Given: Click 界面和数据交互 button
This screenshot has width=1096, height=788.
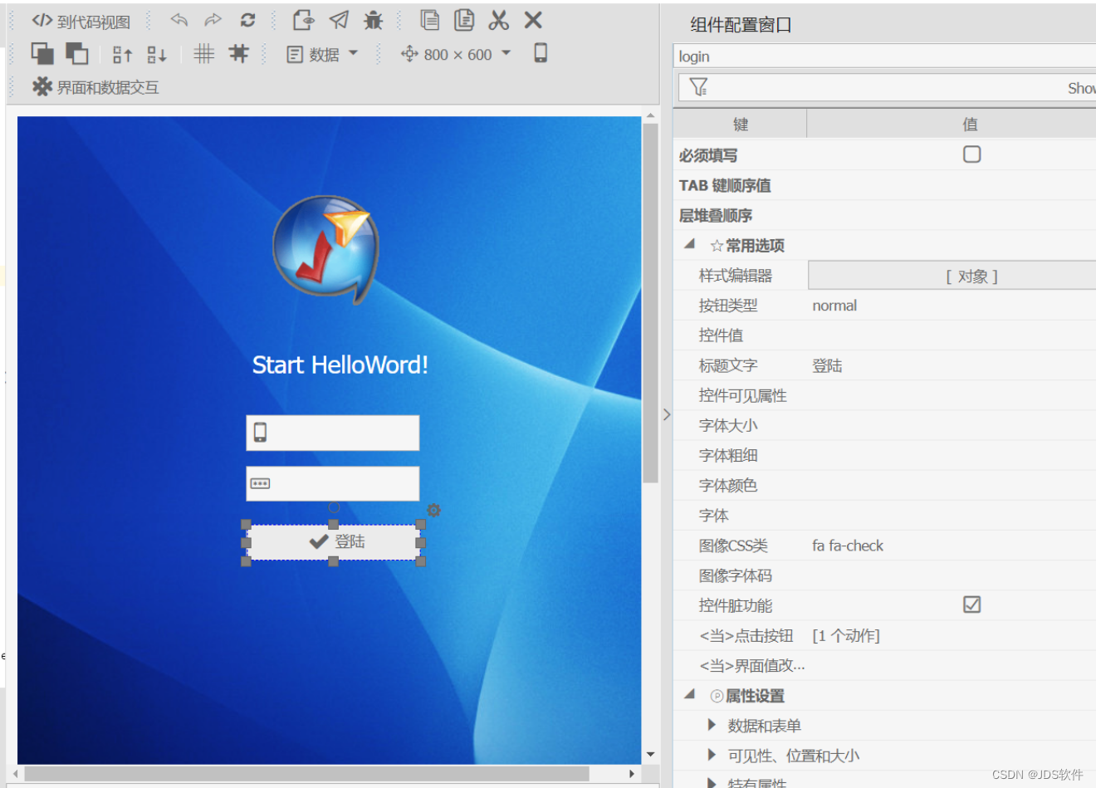Looking at the screenshot, I should pos(95,87).
